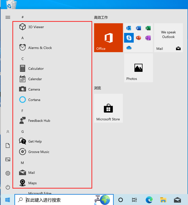
Task: Open the Microsoft Store tile
Action: (108, 108)
